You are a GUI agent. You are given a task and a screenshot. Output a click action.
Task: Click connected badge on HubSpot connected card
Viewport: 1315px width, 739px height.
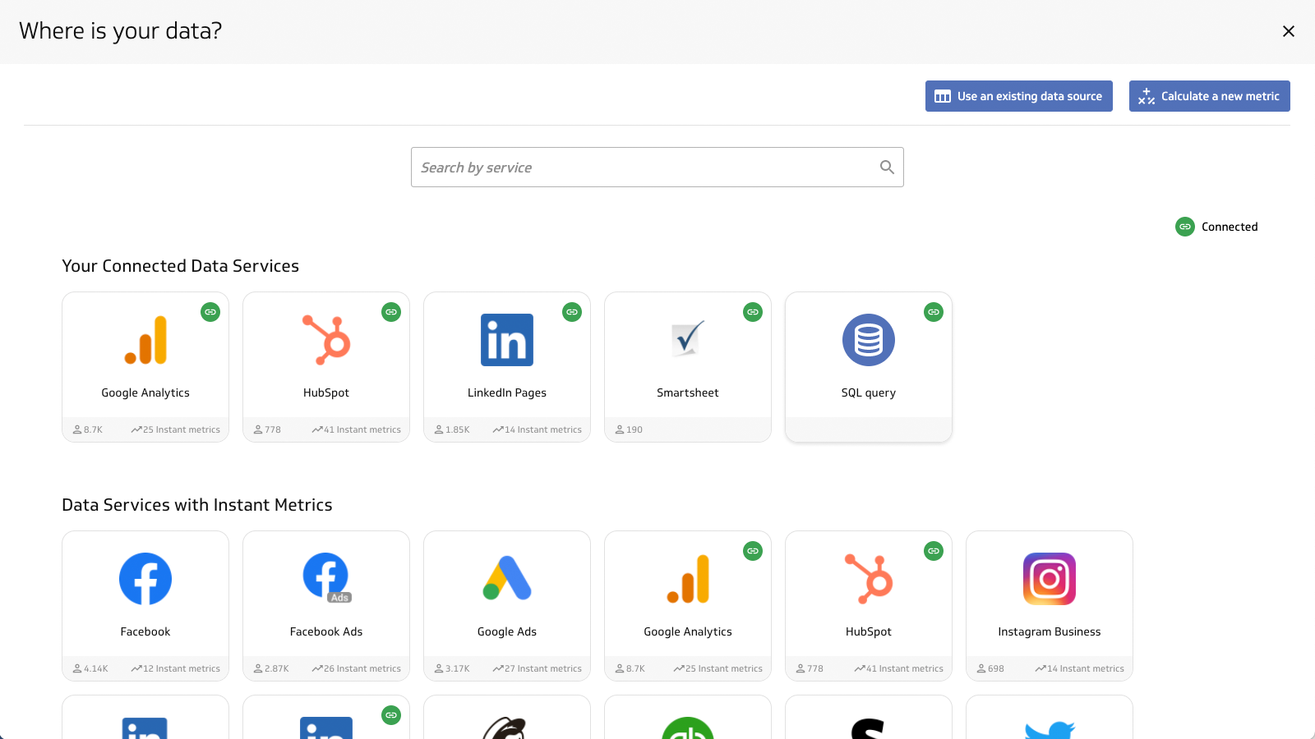coord(391,312)
